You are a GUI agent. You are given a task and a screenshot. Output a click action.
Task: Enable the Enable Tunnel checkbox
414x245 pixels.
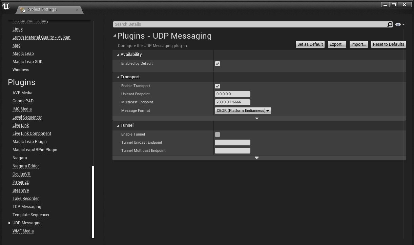click(218, 135)
